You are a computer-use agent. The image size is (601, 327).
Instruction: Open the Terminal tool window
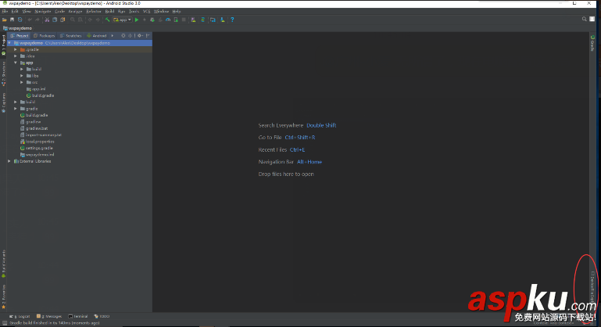(78, 316)
